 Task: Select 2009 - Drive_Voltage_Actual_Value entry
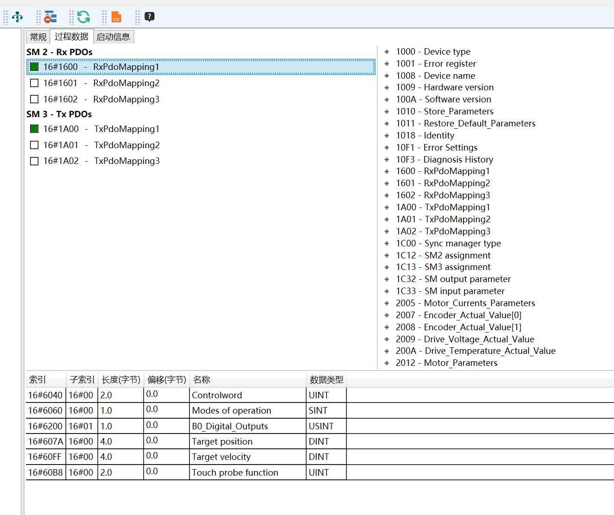click(x=465, y=339)
